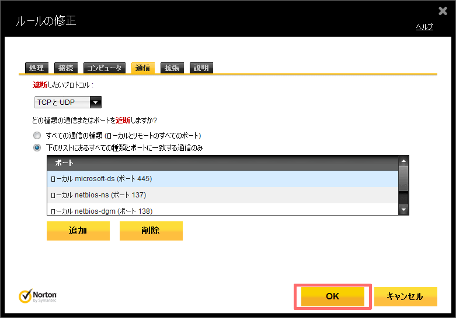This screenshot has height=318, width=456.
Task: Click the Norton by Symantec logo
Action: pyautogui.click(x=39, y=296)
